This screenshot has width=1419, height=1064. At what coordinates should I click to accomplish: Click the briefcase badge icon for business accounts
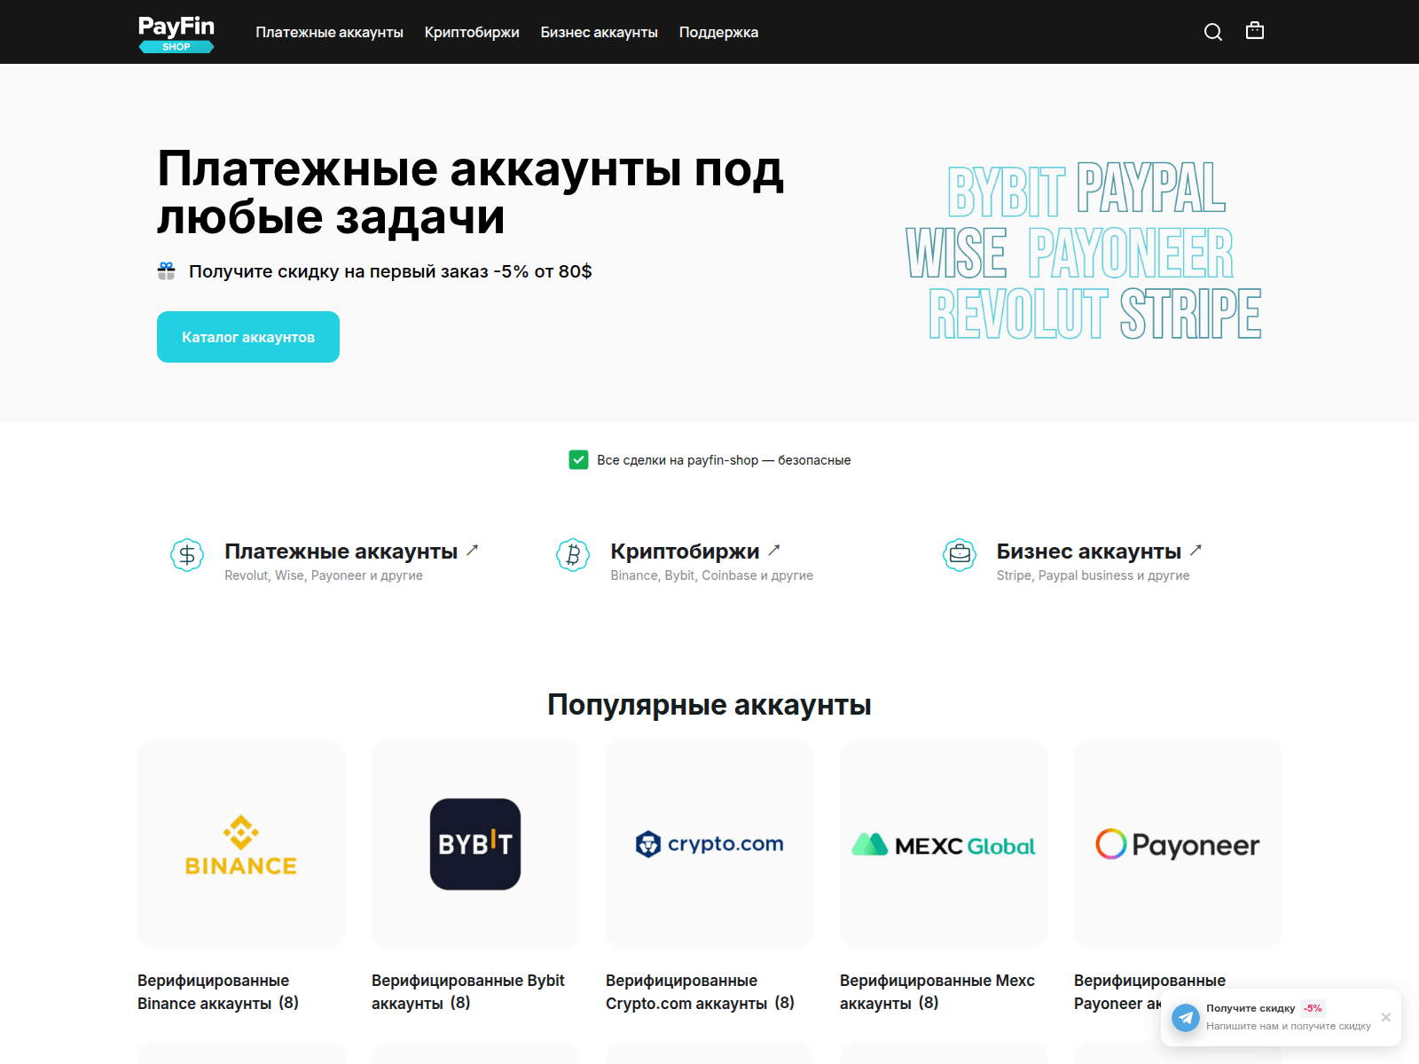(x=960, y=555)
